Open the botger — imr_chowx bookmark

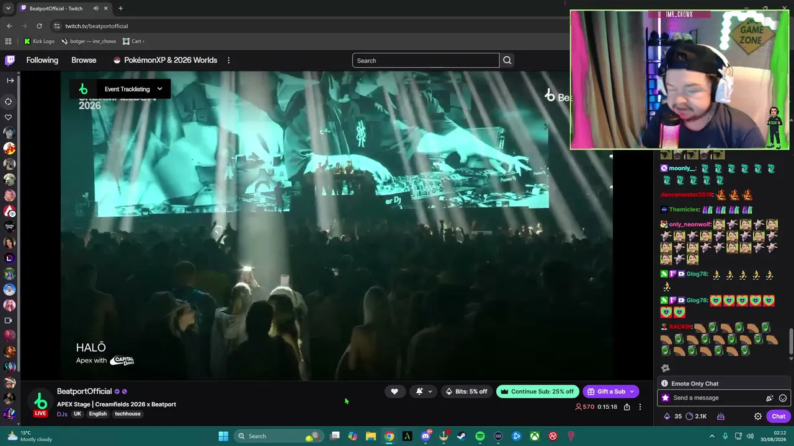click(89, 42)
